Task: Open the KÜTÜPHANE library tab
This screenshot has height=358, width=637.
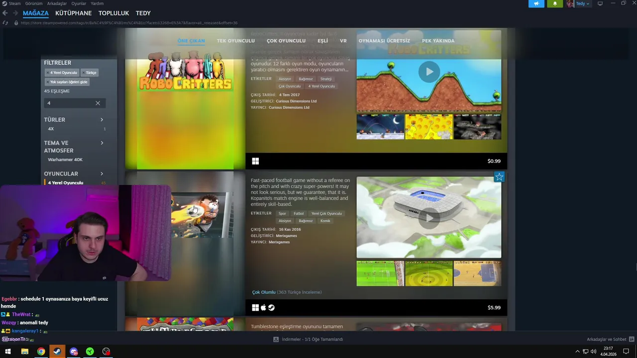Action: pyautogui.click(x=73, y=13)
